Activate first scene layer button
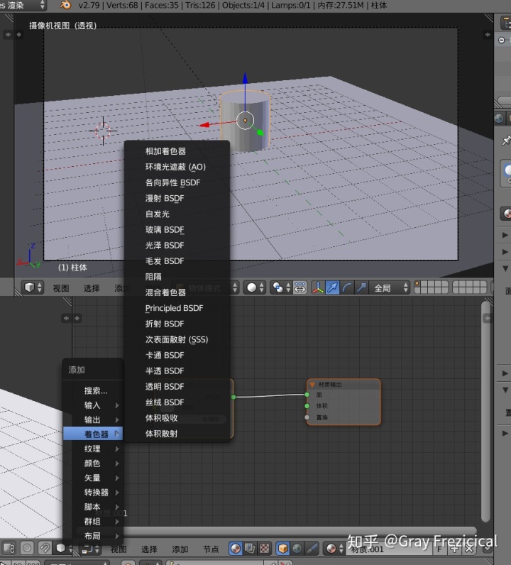The height and width of the screenshot is (565, 511). click(417, 285)
